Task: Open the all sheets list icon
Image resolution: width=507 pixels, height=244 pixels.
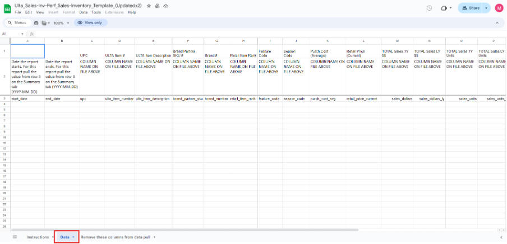Action: [15, 237]
